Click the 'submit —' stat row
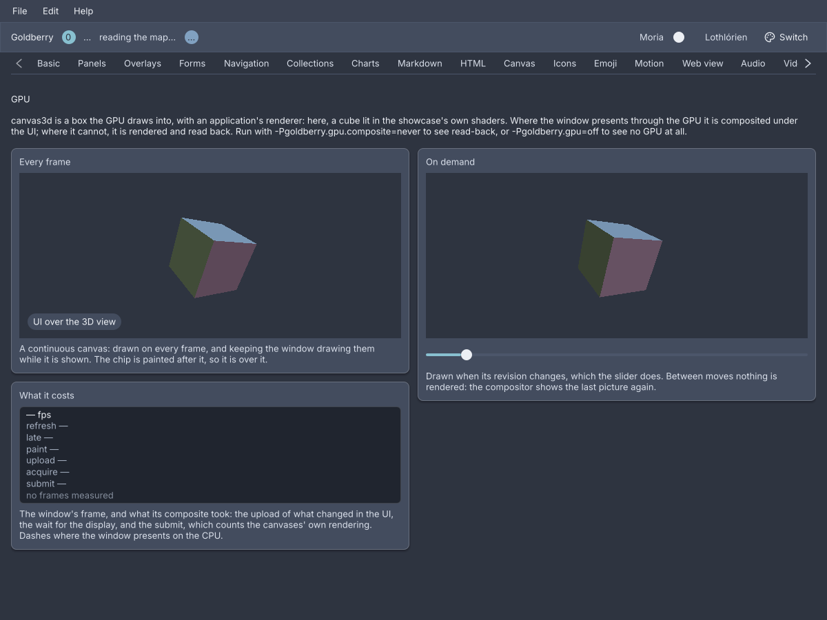The height and width of the screenshot is (620, 827). coord(46,484)
